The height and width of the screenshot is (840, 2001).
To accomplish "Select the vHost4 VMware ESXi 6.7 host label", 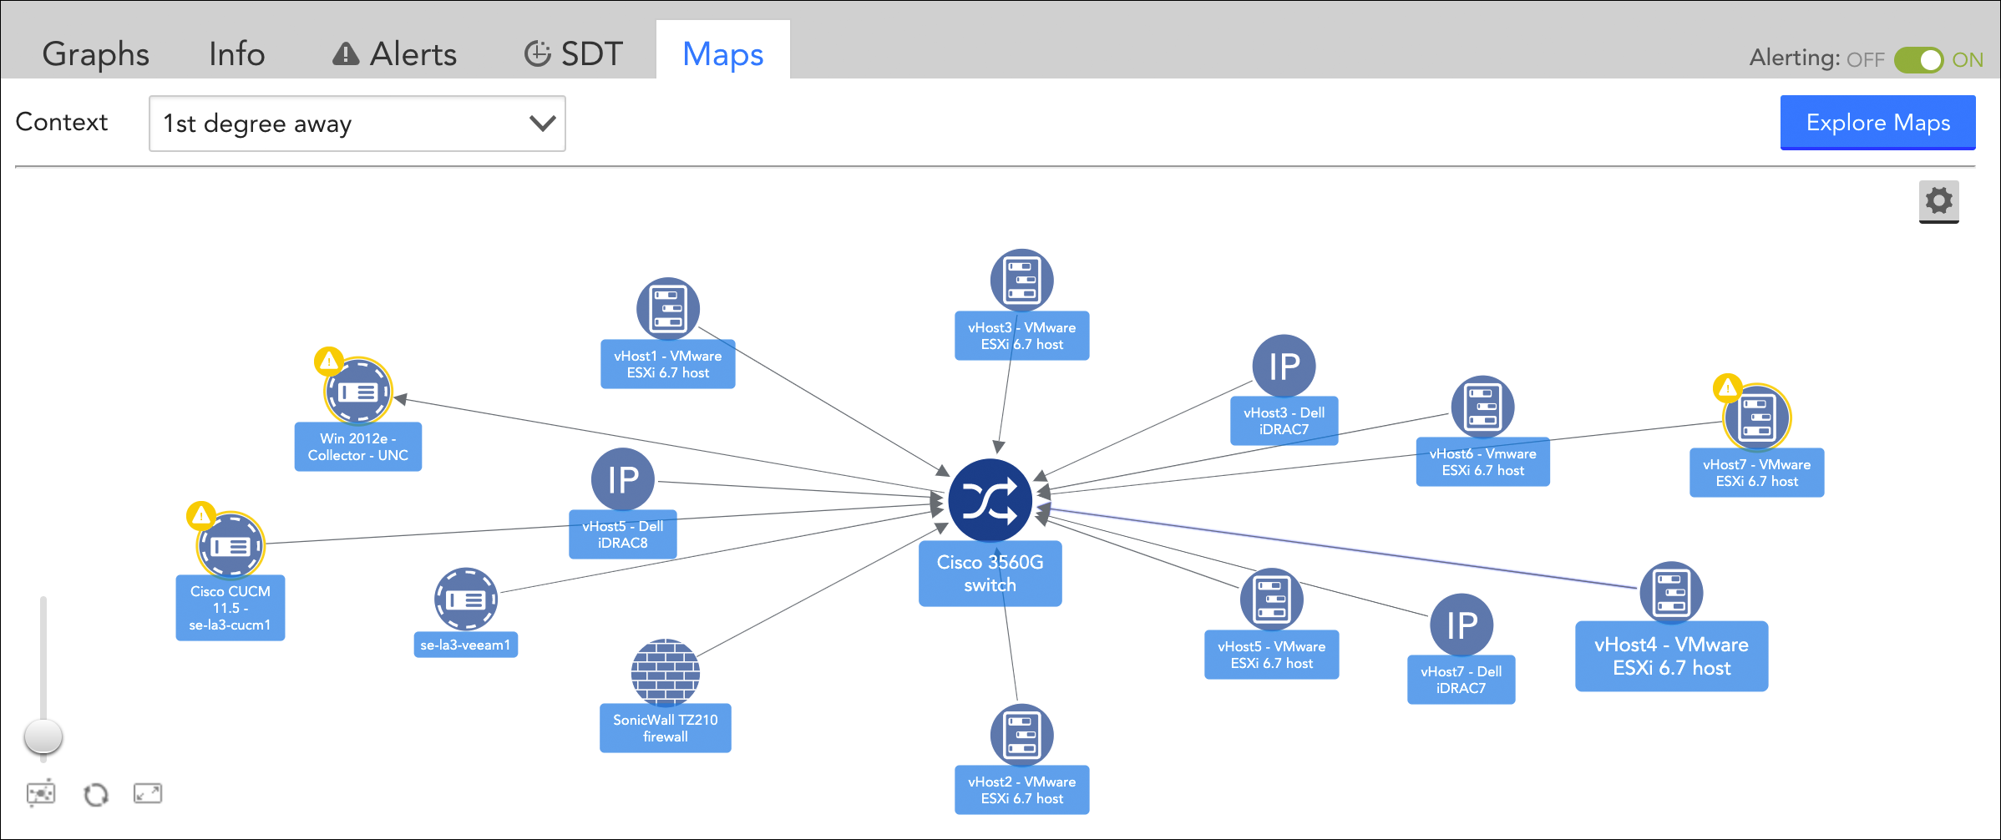I will coord(1672,656).
